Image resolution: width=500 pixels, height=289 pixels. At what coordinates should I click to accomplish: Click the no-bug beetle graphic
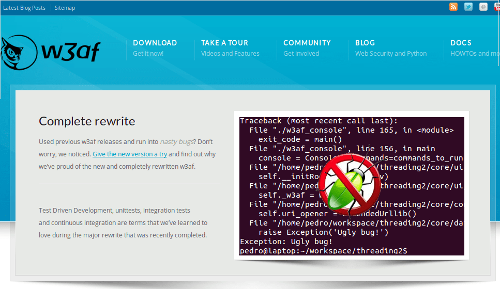(350, 185)
